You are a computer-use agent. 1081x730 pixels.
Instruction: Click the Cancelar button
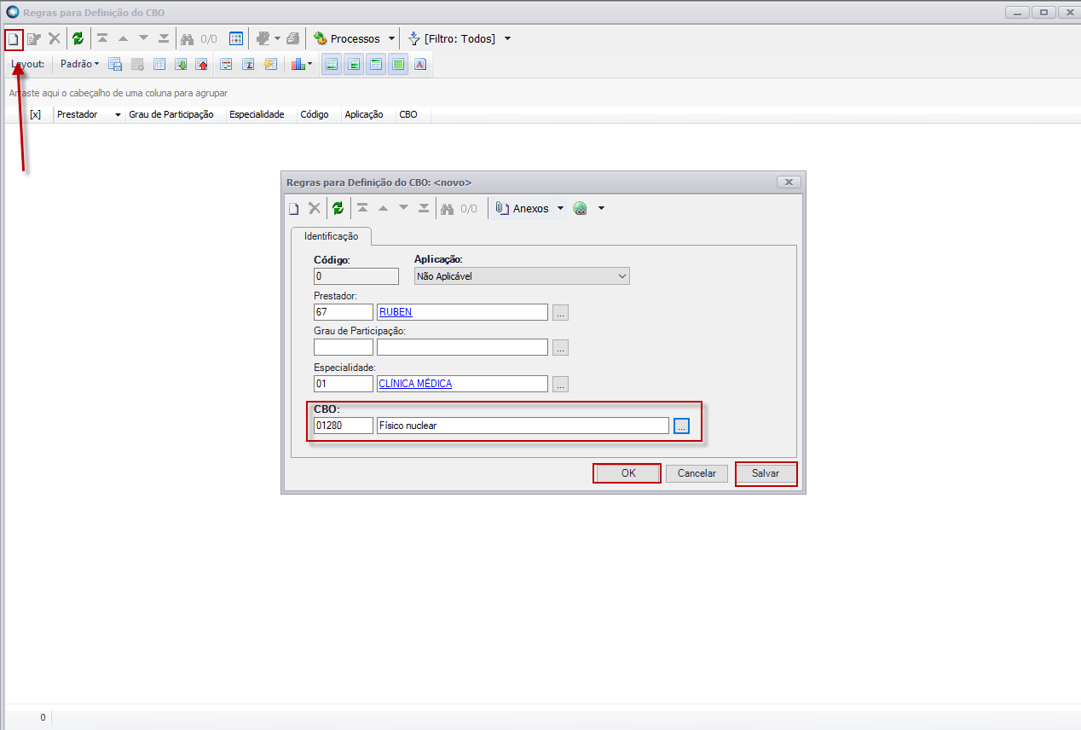697,473
